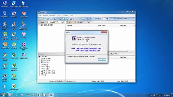Open the Options menu

coord(65,15)
